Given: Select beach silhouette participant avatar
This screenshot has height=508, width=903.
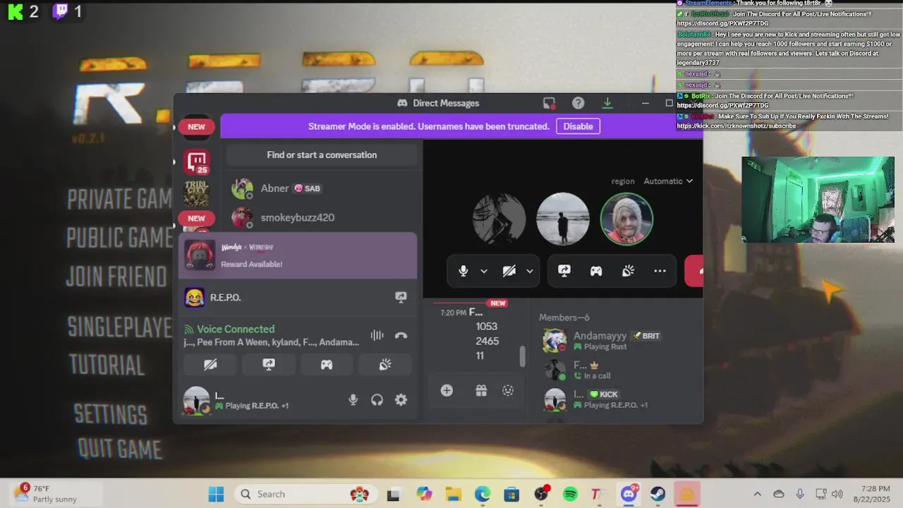Looking at the screenshot, I should [562, 219].
